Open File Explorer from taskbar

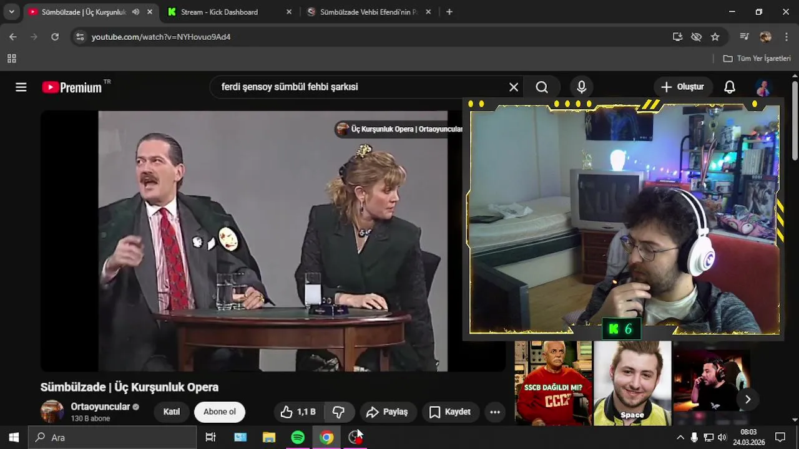point(269,437)
